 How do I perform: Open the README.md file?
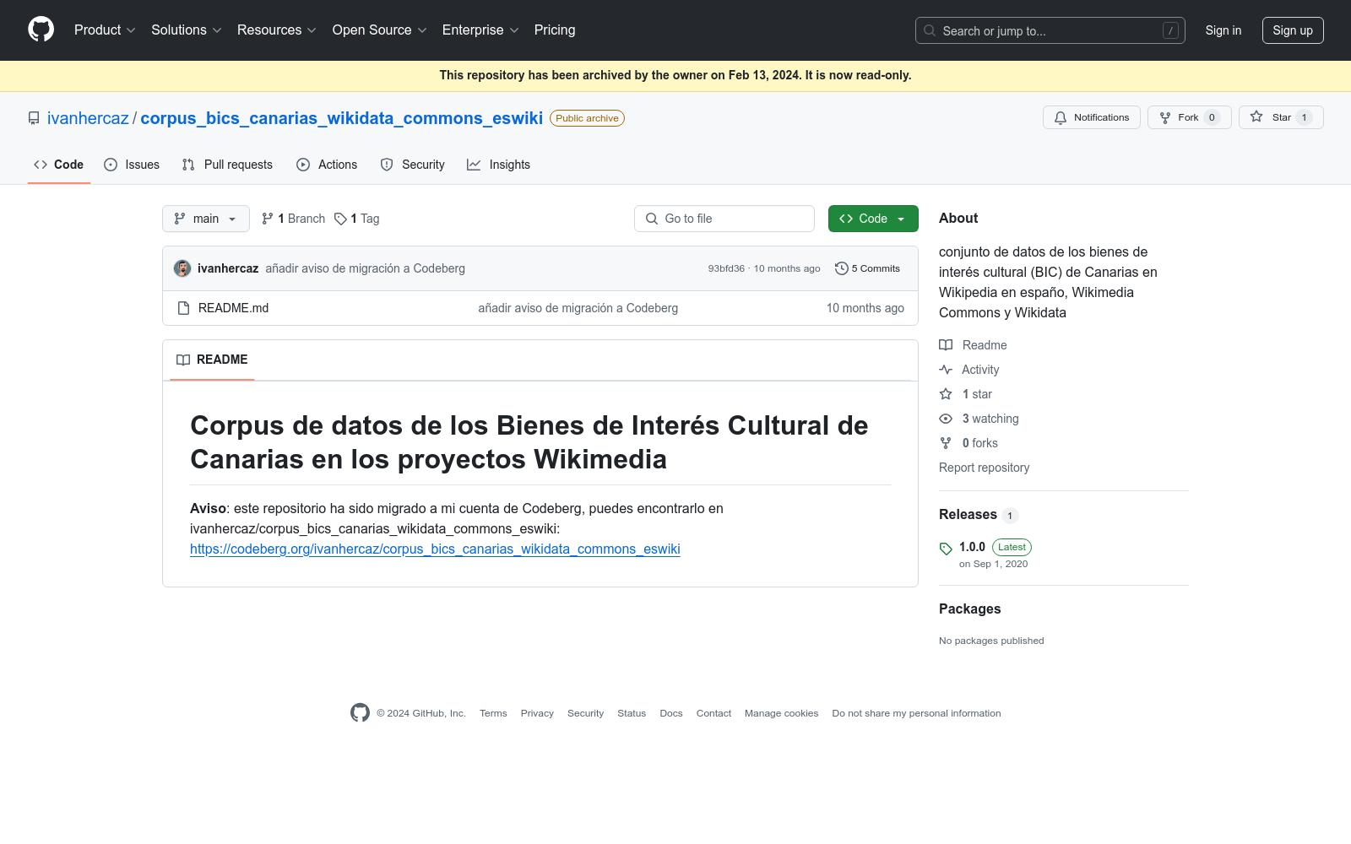coord(233,308)
